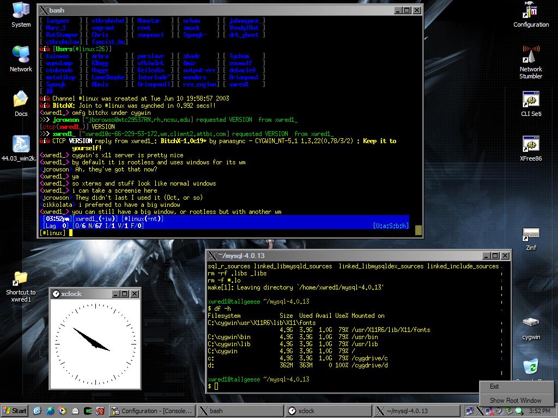Open the CLI Seti shortcut

point(531,103)
